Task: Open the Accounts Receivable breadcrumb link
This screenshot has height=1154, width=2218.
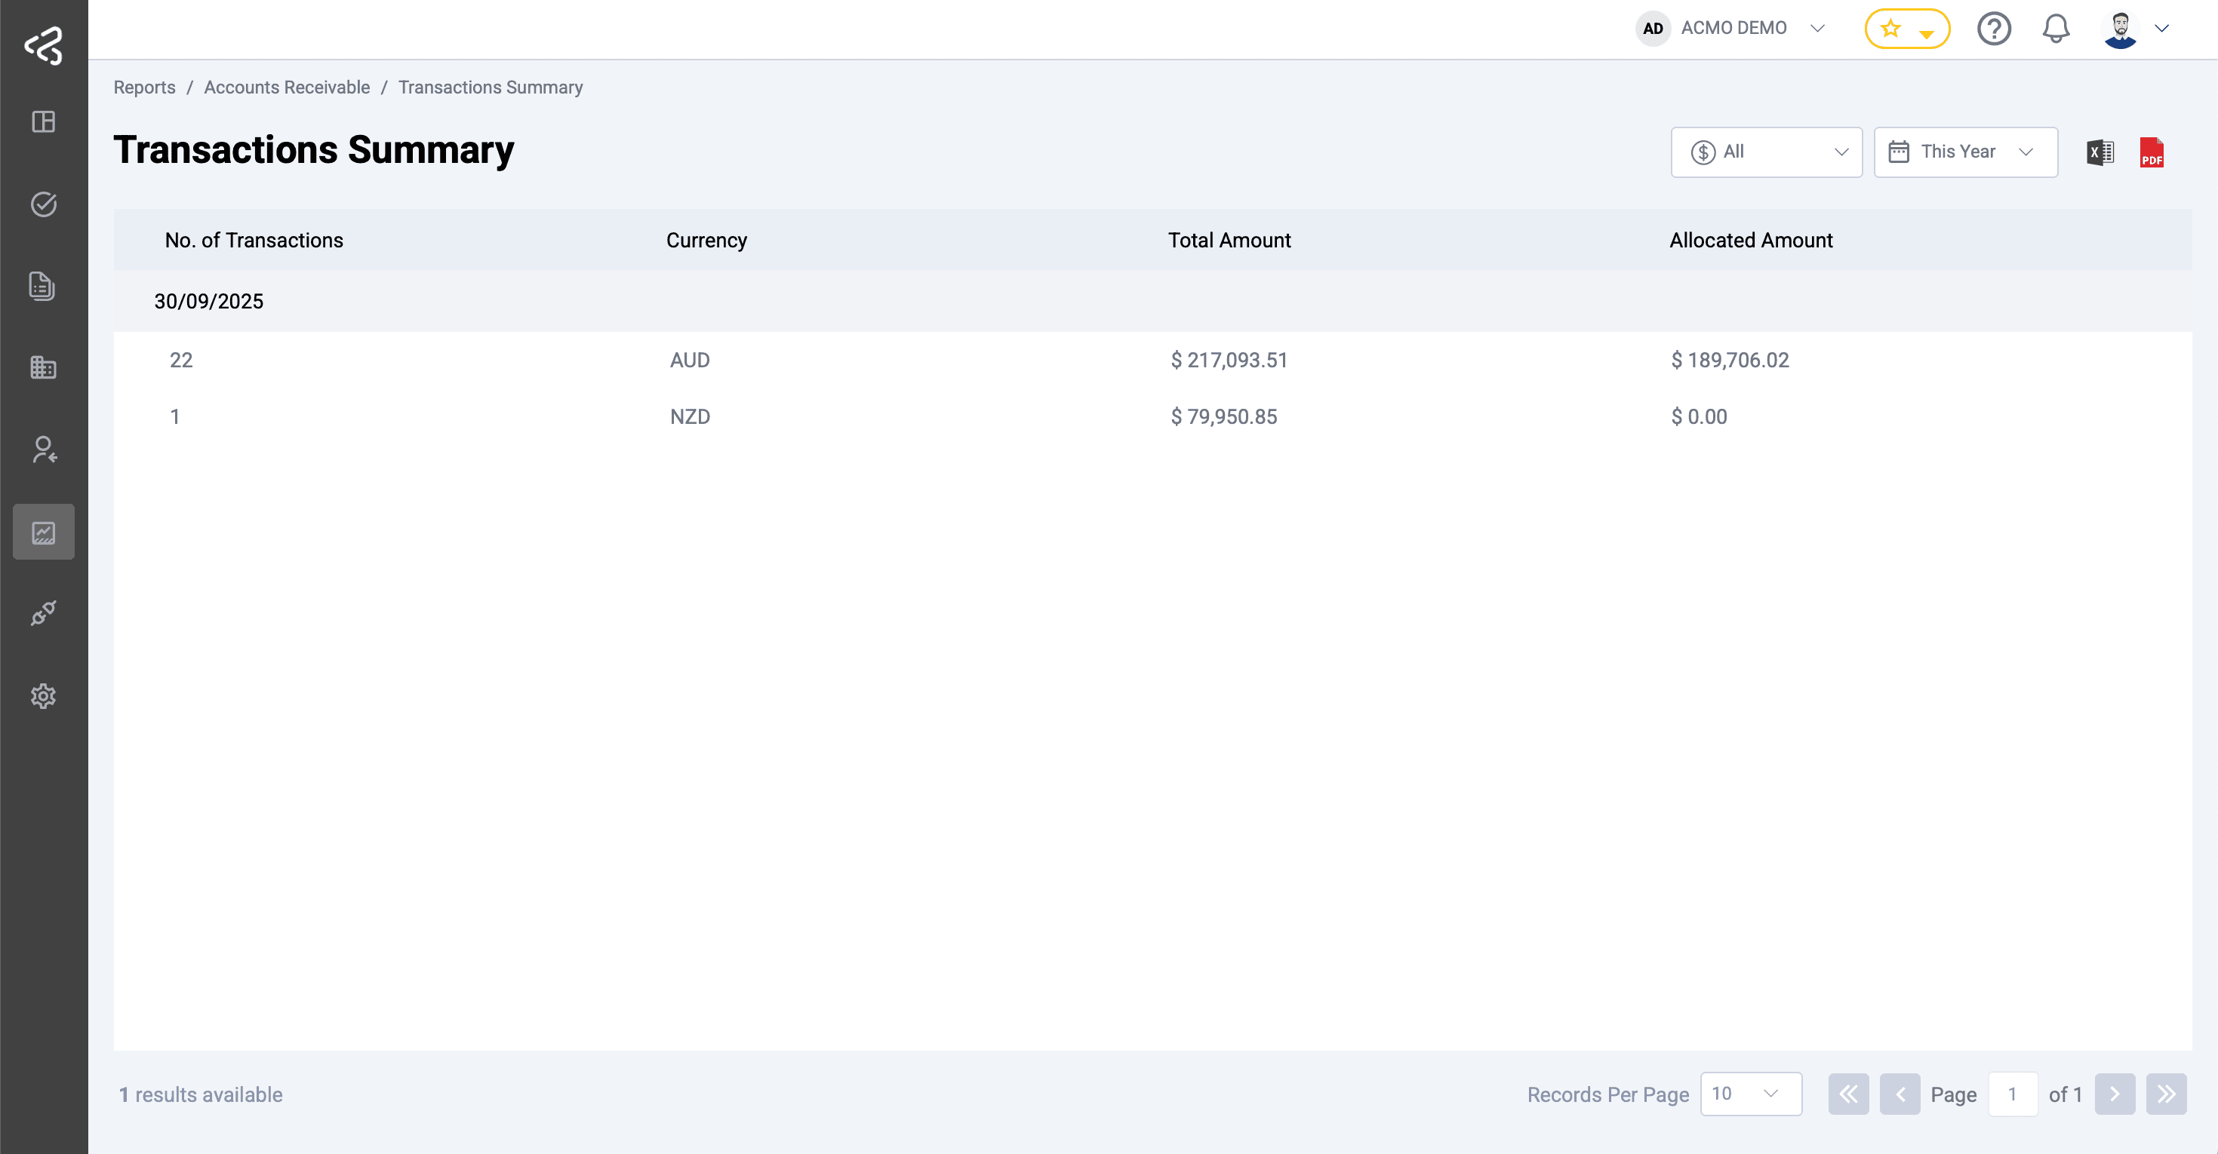Action: [287, 87]
